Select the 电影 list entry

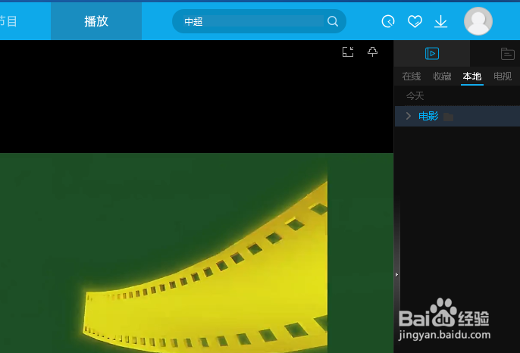[x=457, y=117]
